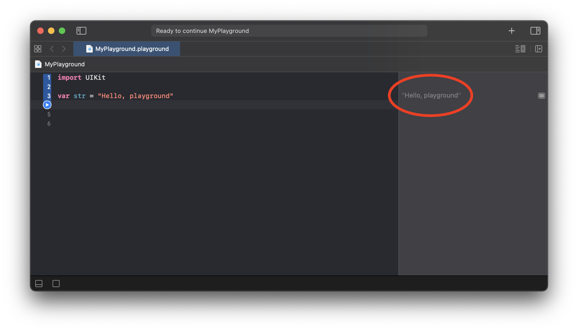Click line number 6 in the gutter
The height and width of the screenshot is (331, 578).
(49, 124)
